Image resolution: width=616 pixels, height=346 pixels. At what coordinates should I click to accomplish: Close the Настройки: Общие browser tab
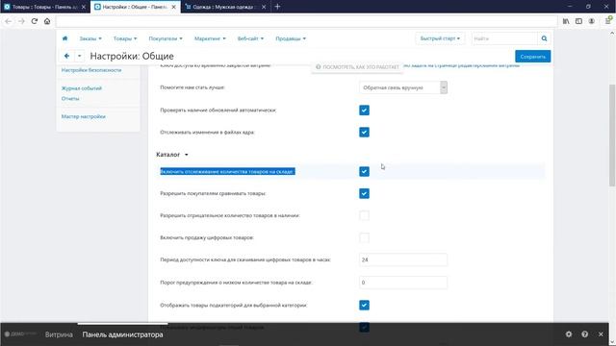173,7
